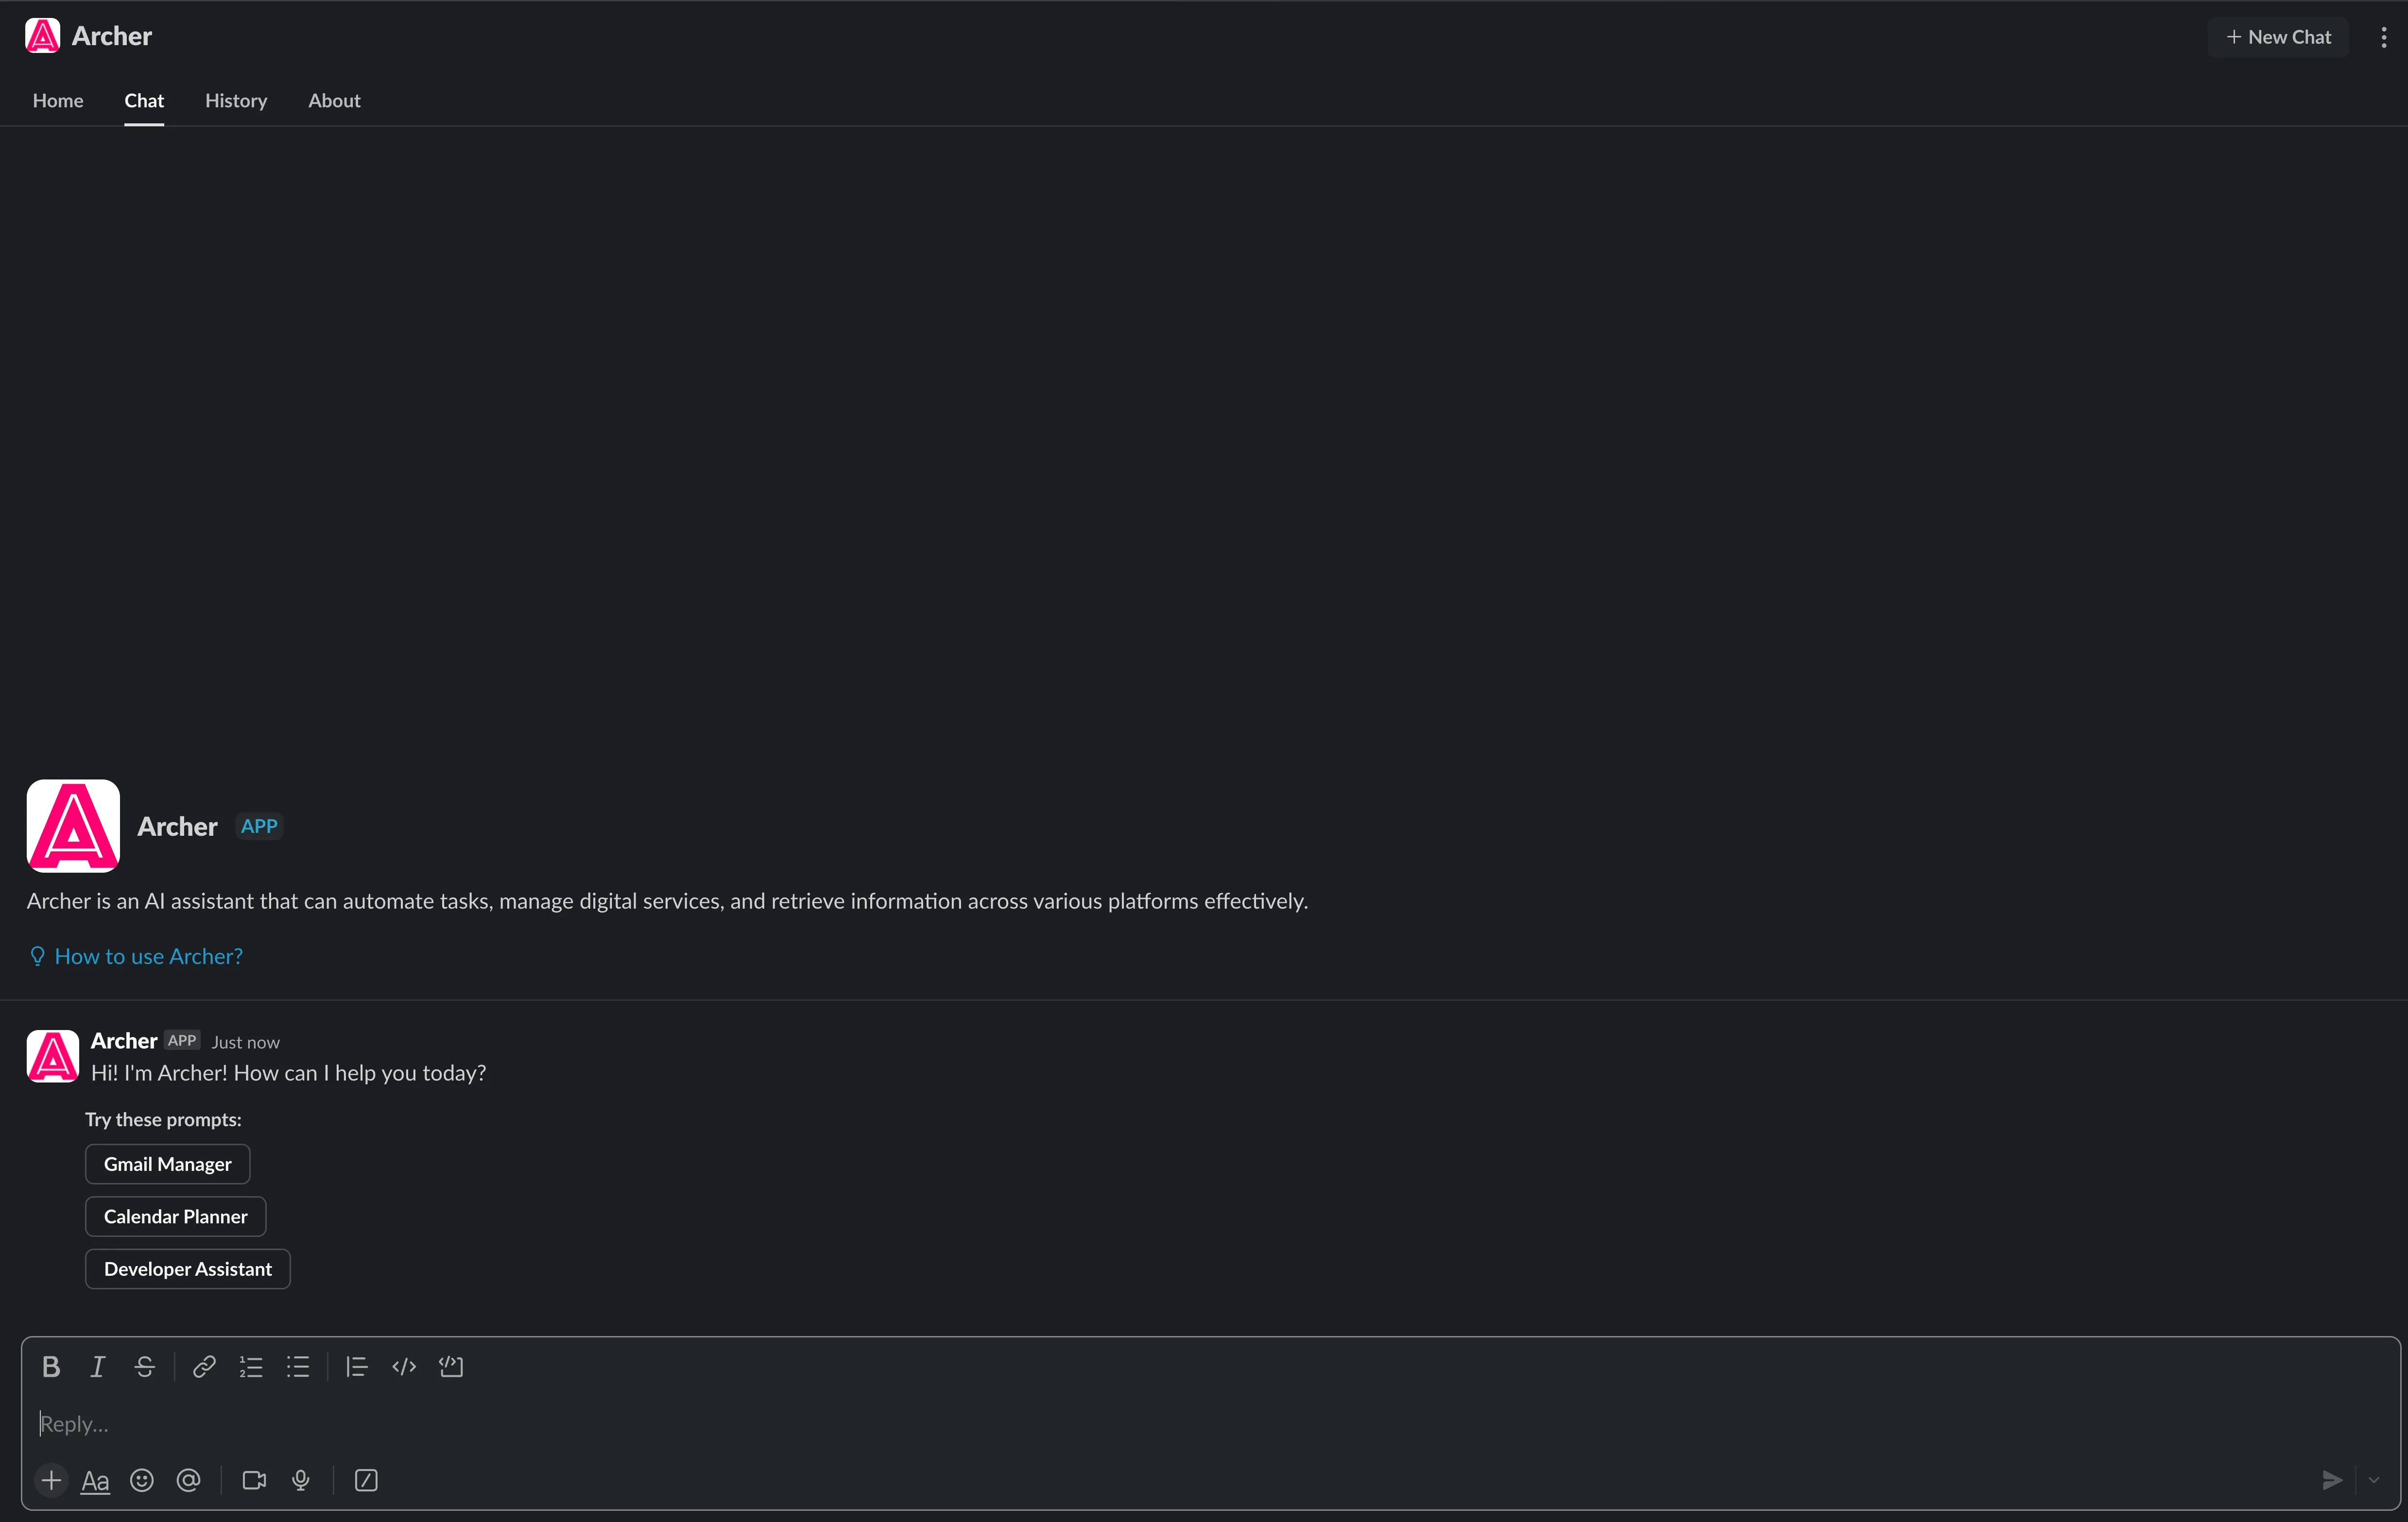Viewport: 2408px width, 1522px height.
Task: Start an ordered list
Action: pos(251,1367)
